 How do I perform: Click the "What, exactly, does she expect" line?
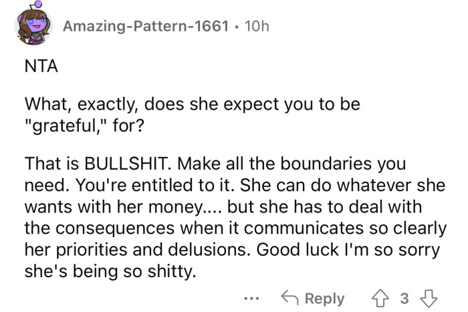pos(193,106)
